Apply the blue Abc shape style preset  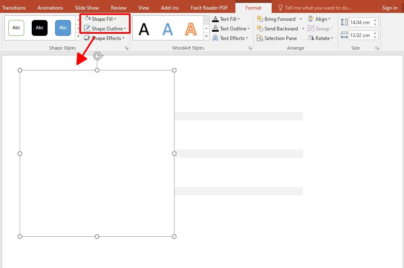63,28
